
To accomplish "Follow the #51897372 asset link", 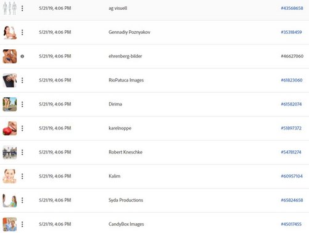I will tap(291, 128).
